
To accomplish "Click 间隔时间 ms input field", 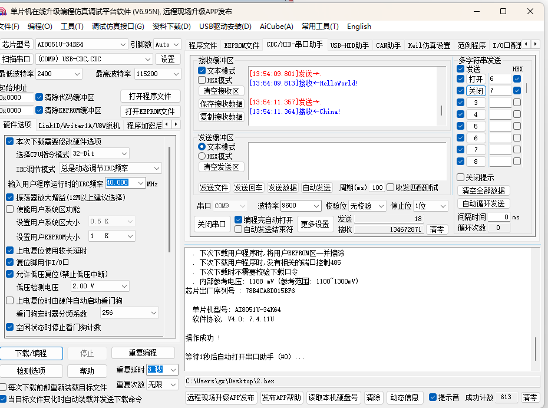I will [499, 217].
